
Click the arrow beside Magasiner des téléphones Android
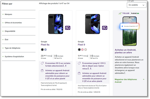point(143,79)
